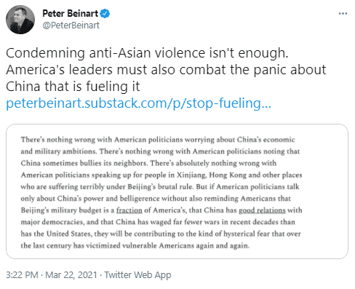This screenshot has height=289, width=355.
Task: Click the text "China that is fueling it"
Action: point(73,87)
